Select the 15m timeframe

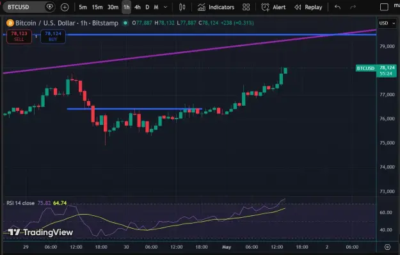pyautogui.click(x=97, y=7)
